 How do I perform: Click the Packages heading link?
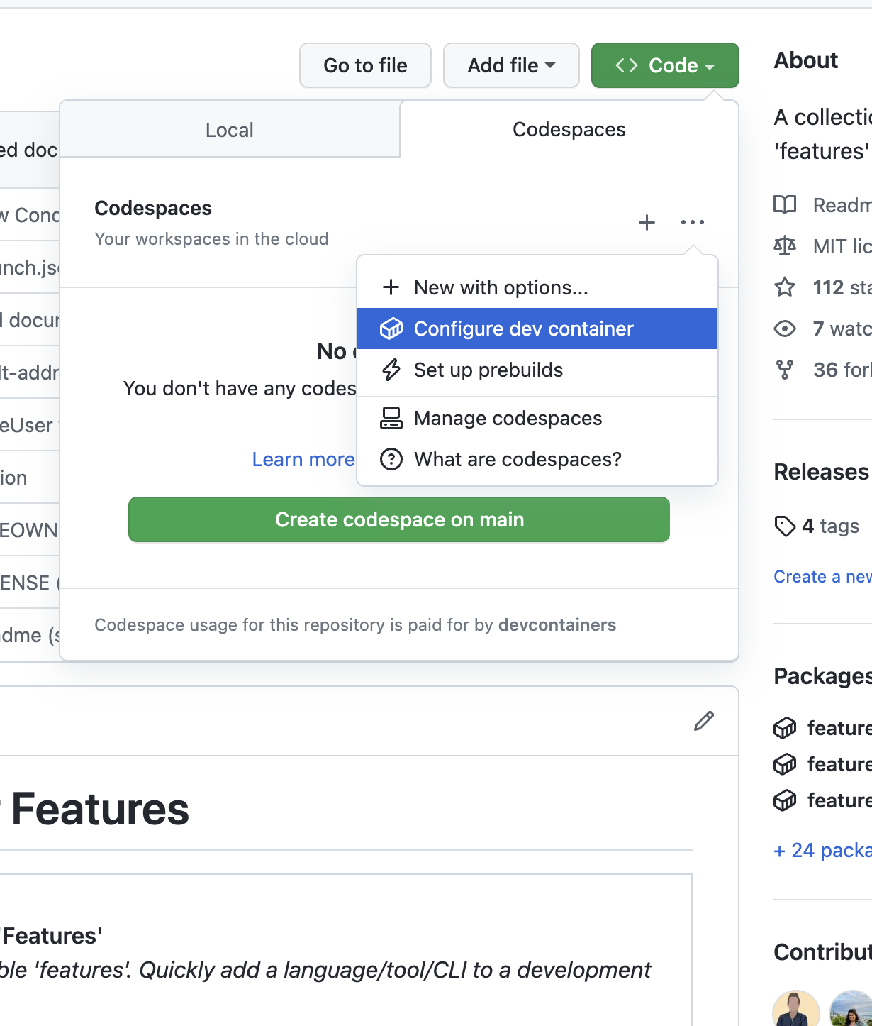coord(822,676)
